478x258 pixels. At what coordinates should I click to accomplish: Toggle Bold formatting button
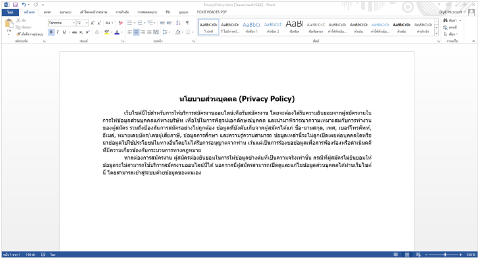[51, 32]
